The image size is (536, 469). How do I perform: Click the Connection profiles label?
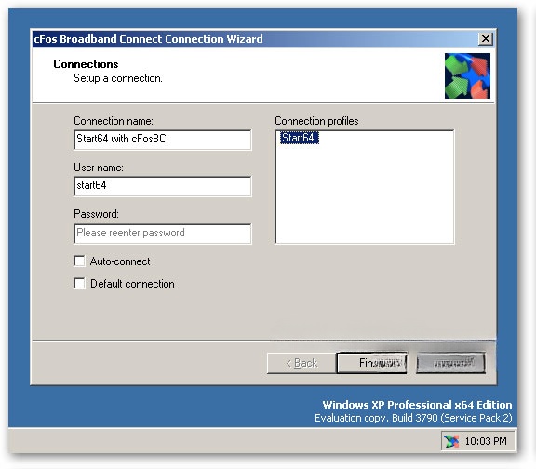click(x=316, y=121)
